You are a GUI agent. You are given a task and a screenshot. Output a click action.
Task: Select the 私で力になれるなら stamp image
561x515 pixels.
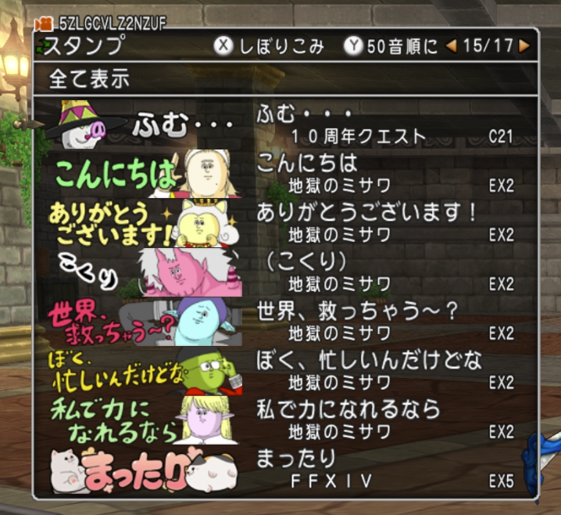click(x=145, y=420)
